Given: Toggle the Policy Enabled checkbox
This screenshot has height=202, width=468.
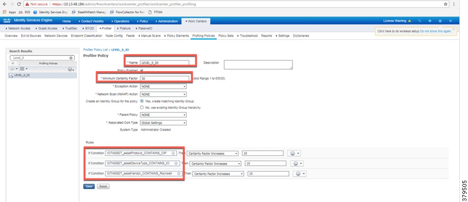Looking at the screenshot, I should (141, 71).
